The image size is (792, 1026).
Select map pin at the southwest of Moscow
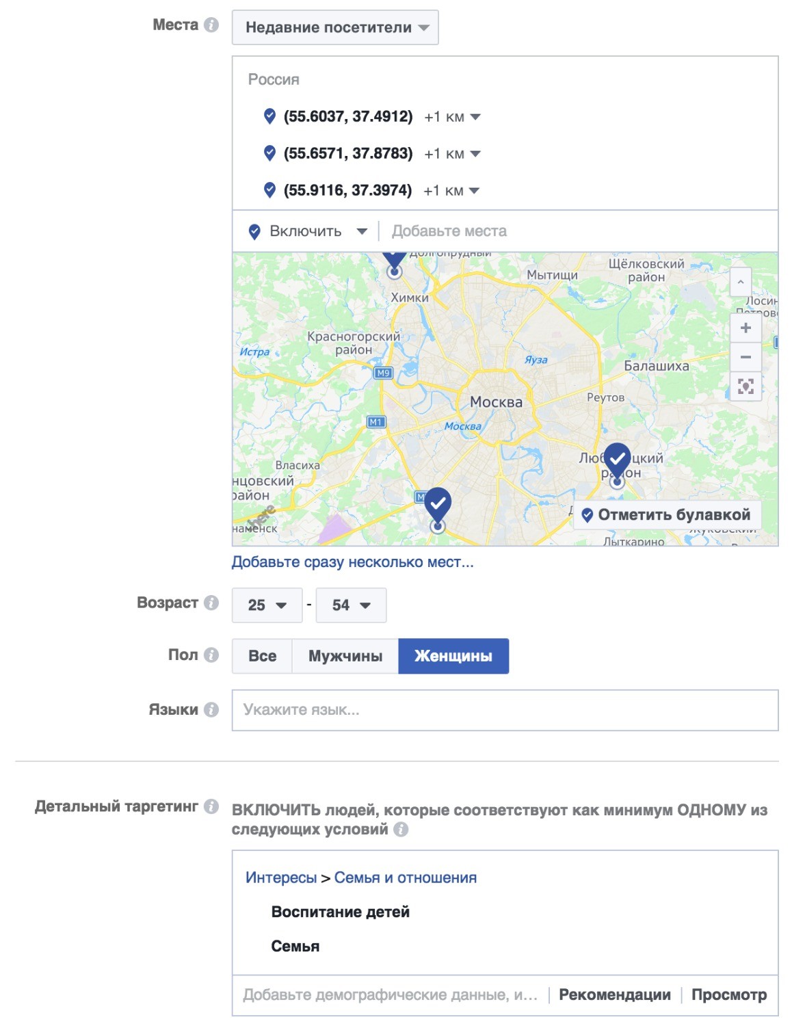(x=438, y=509)
